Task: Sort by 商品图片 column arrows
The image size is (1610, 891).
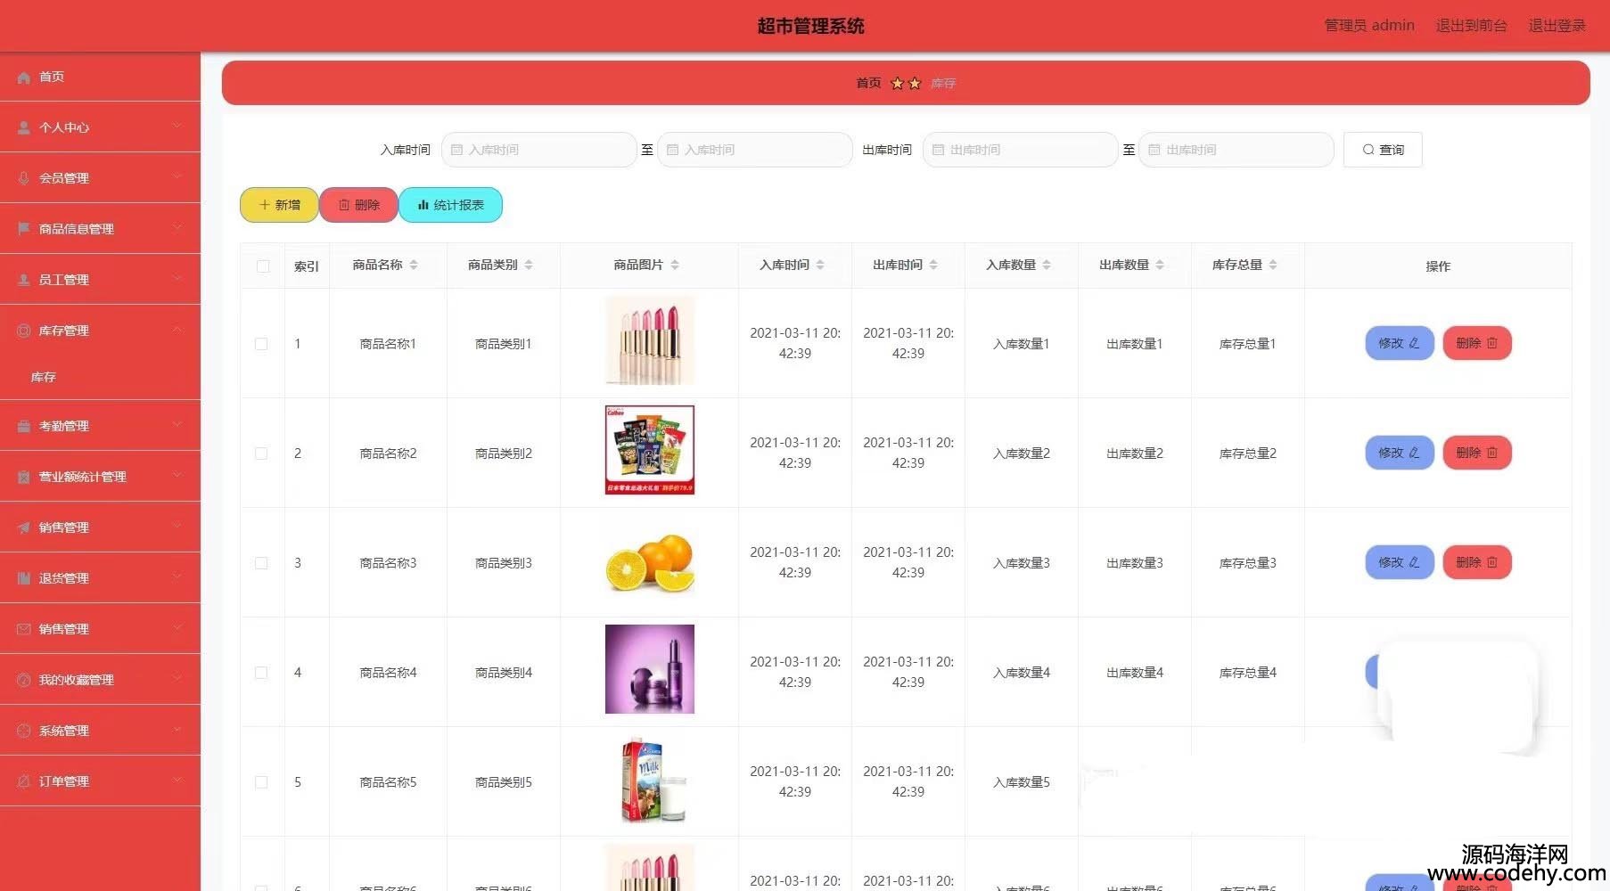Action: point(675,265)
